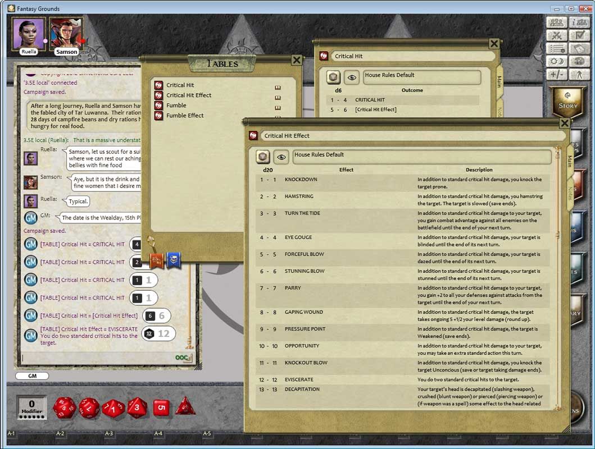Click the Samson character portrait

(x=66, y=31)
